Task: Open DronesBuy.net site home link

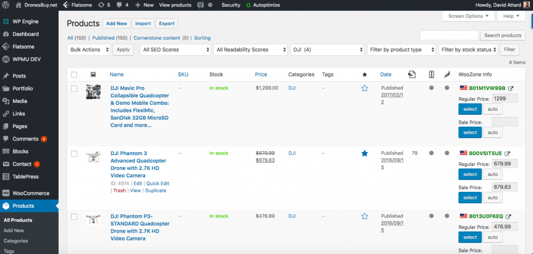Action: (37, 5)
